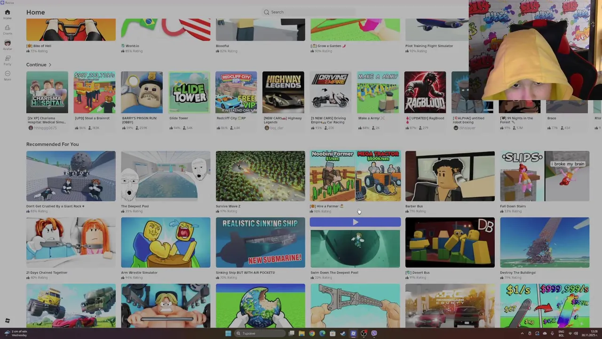Click the magnifier icon in Search

(267, 12)
